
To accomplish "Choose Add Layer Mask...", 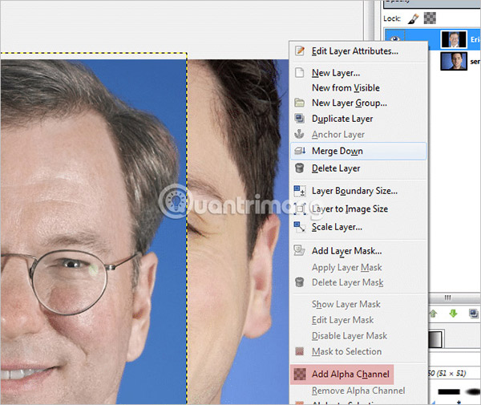I will click(358, 251).
